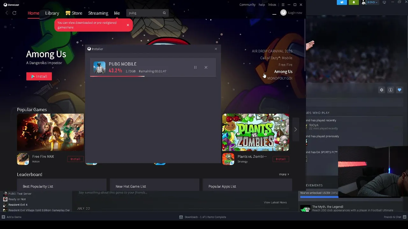408x229 pixels.
Task: Pause the PUBG MOBILE download
Action: [195, 67]
